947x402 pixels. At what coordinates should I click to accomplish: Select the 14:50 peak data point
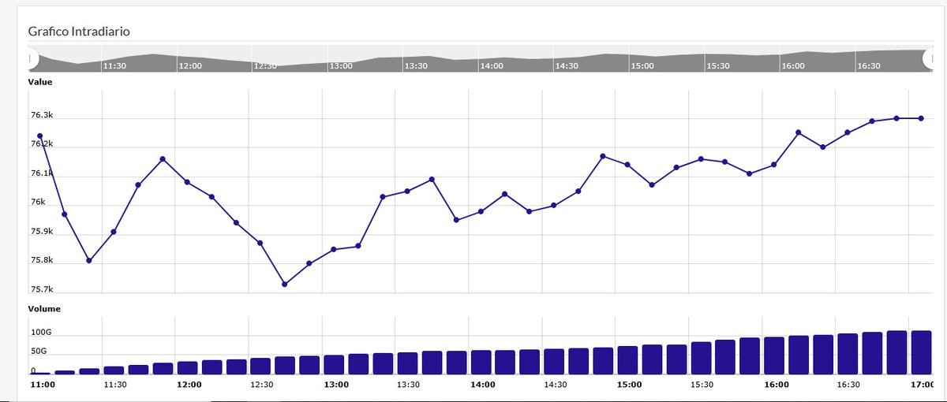click(602, 156)
